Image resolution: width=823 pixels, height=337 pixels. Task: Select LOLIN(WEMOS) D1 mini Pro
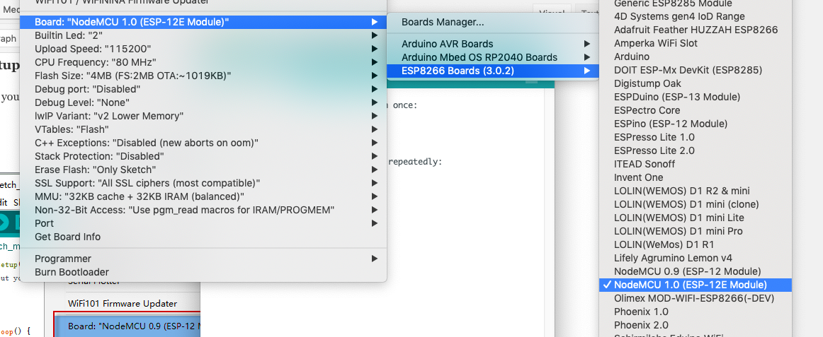(x=695, y=231)
